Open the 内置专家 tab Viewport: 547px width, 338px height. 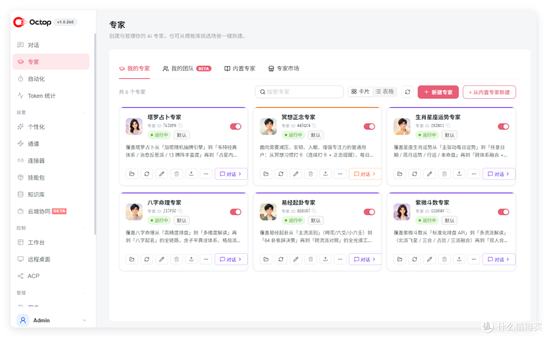[240, 68]
